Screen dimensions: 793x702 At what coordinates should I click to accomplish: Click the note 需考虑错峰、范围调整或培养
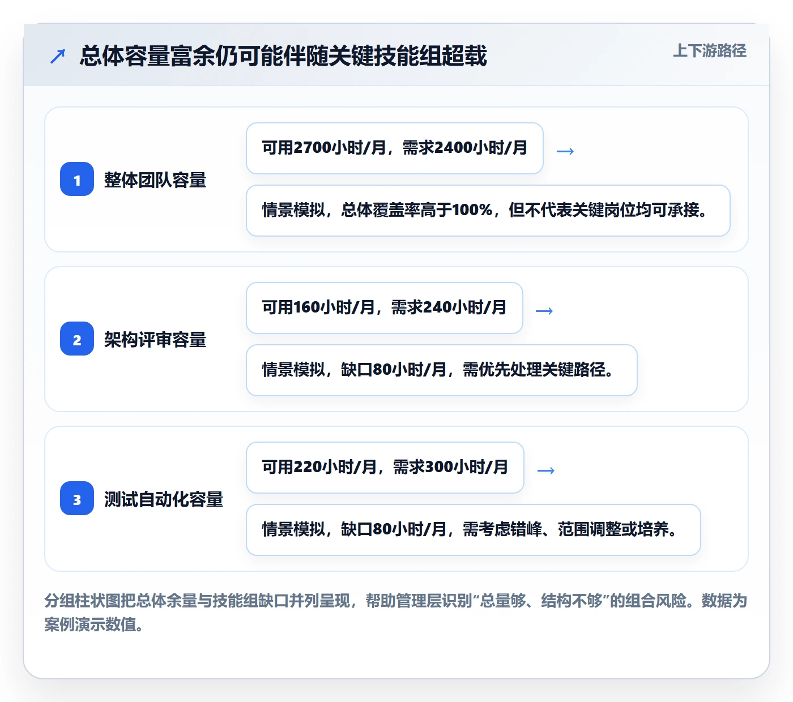point(474,530)
